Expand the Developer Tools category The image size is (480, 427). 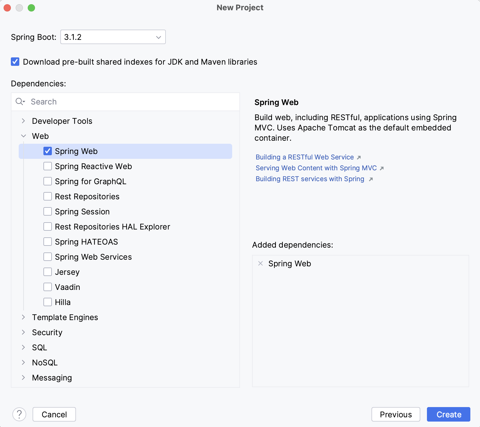click(24, 121)
